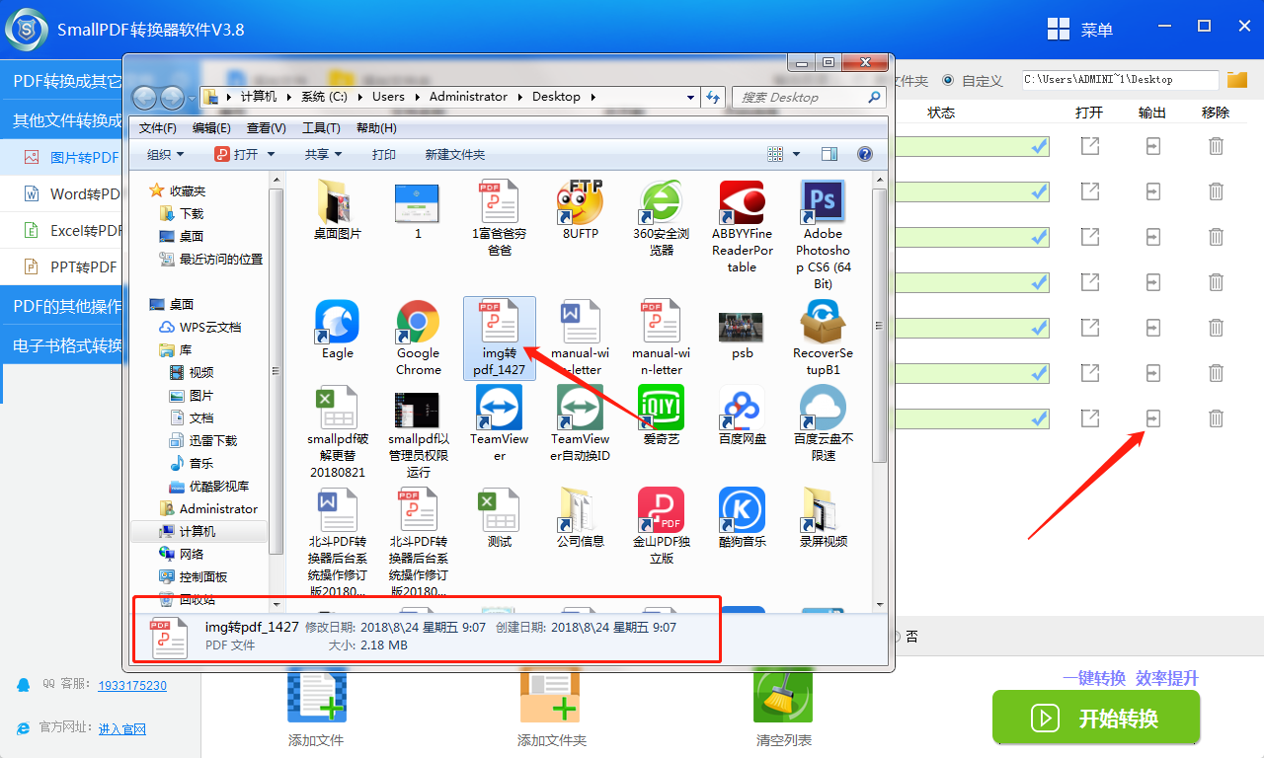Select the 酷狗音乐 shortcut
This screenshot has width=1264, height=758.
[x=743, y=518]
